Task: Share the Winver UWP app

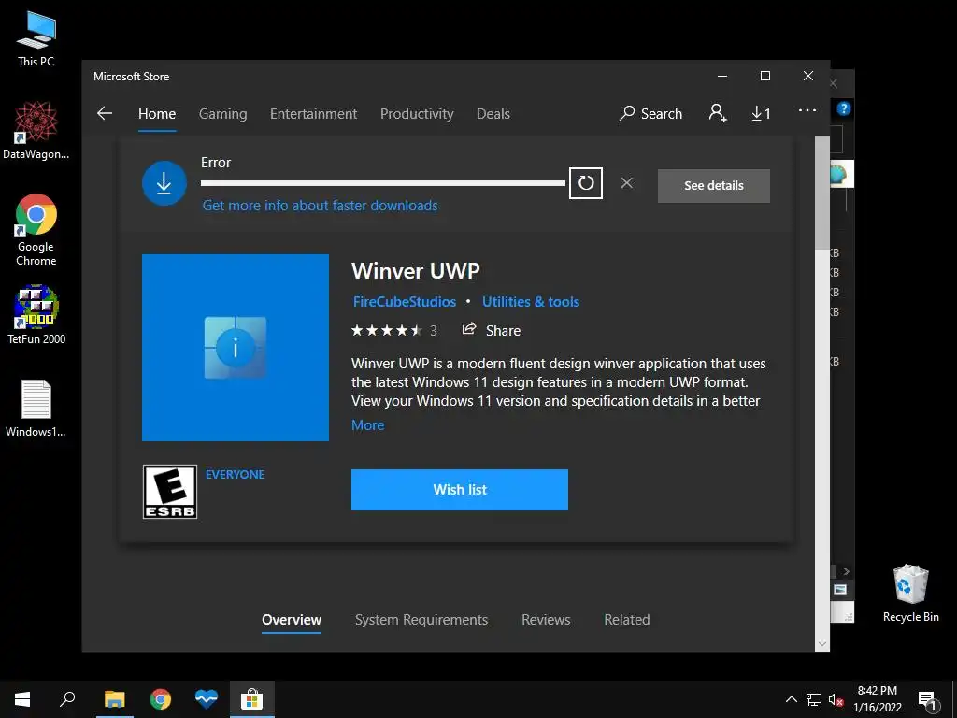Action: 492,330
